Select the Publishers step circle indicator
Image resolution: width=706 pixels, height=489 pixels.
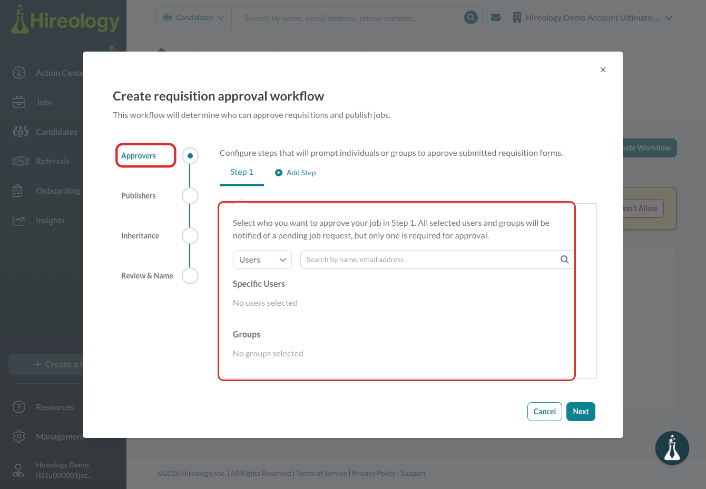(190, 196)
